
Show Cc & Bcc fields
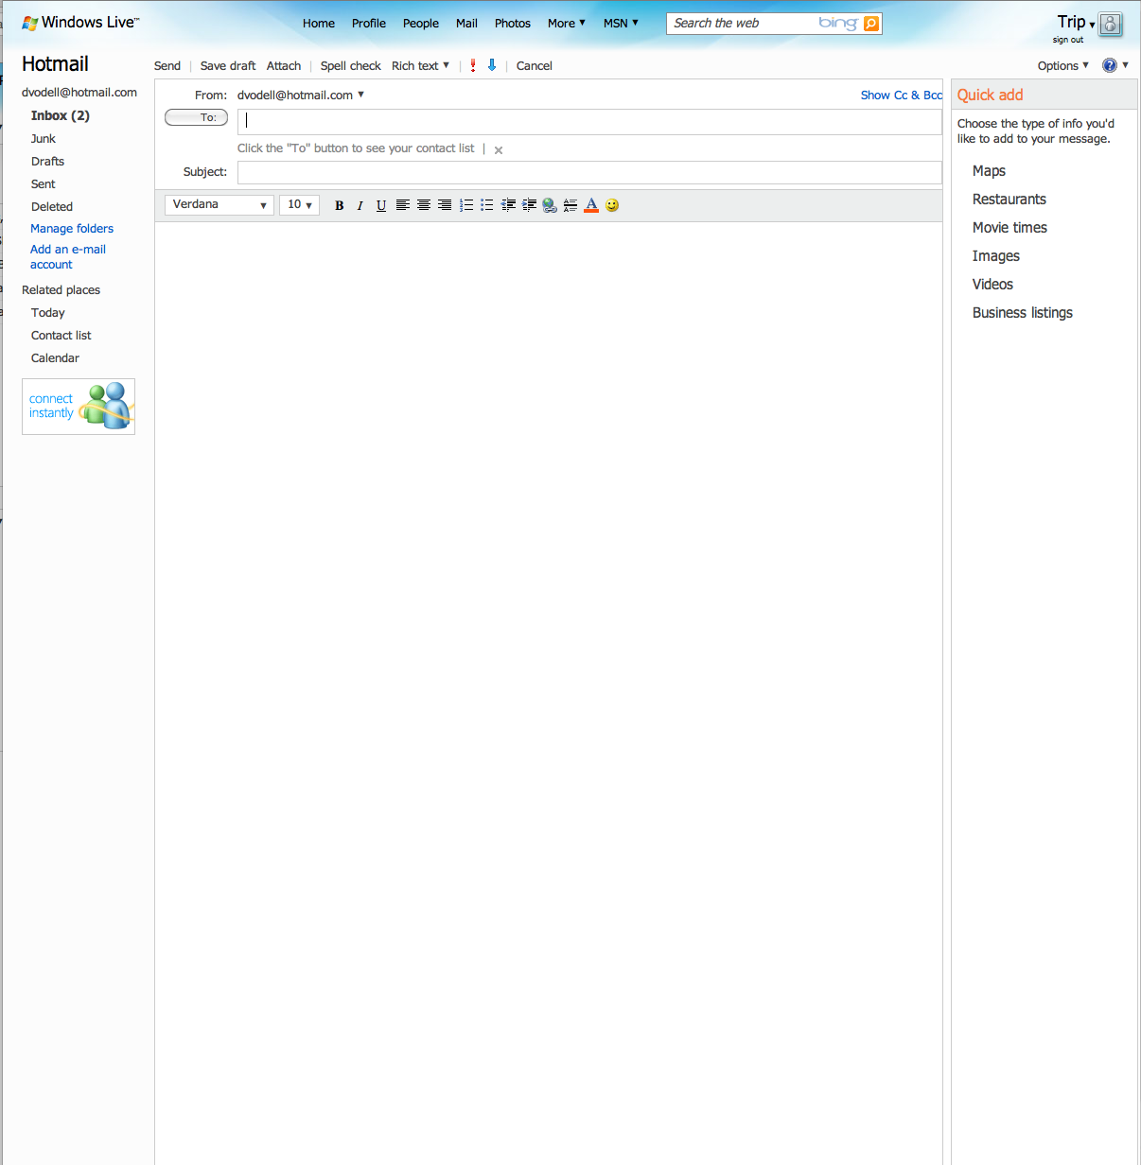point(902,95)
